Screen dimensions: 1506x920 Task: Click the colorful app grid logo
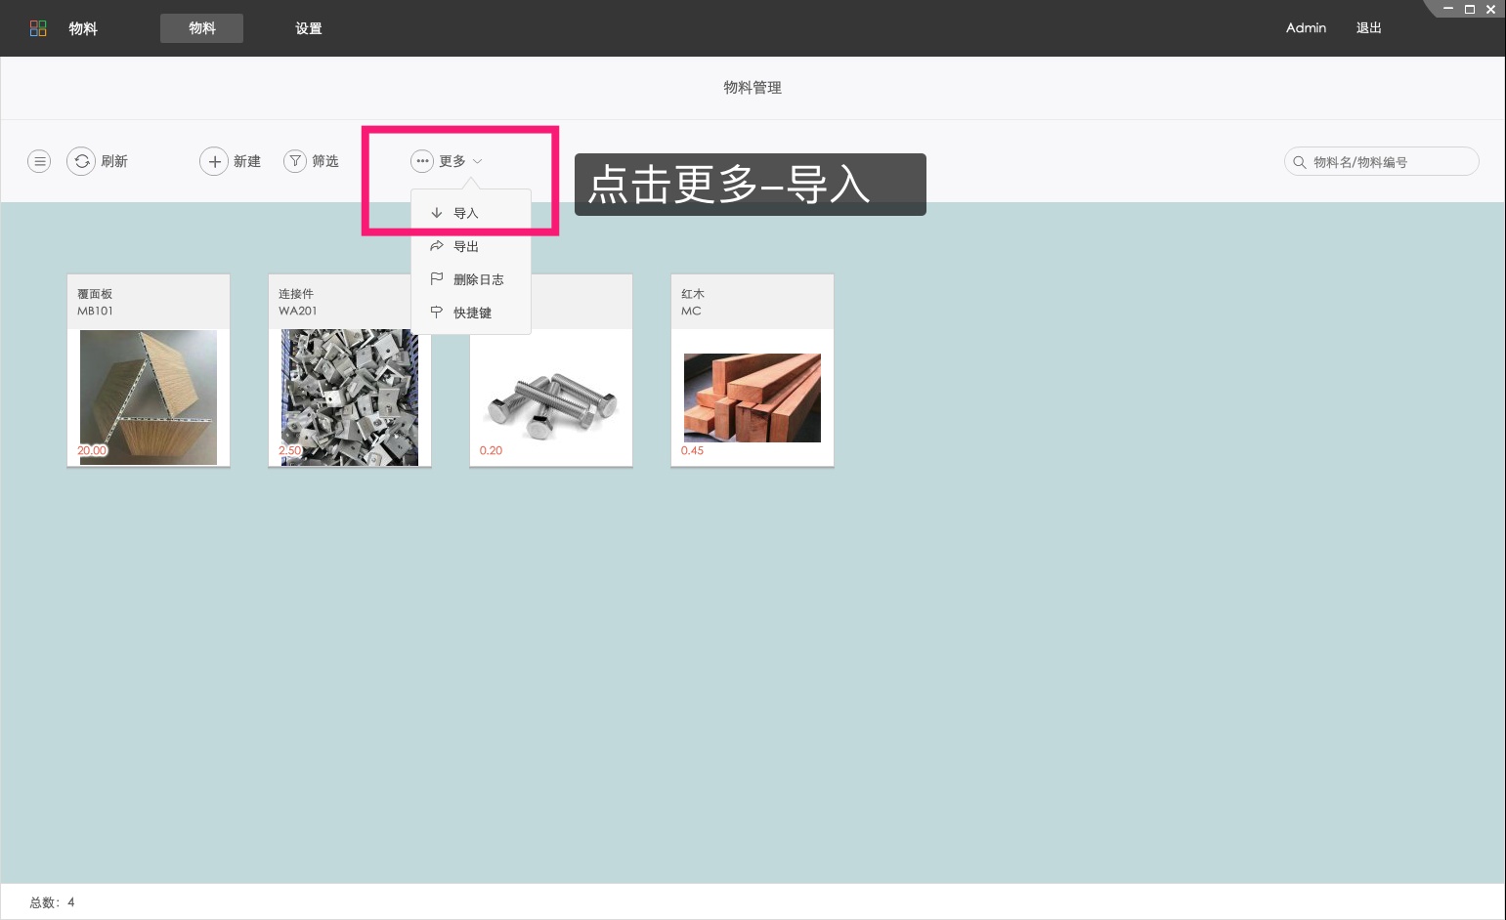pos(38,28)
